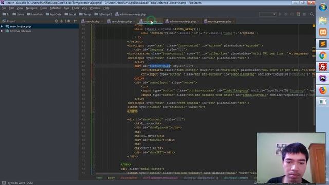This screenshot has width=329, height=185.
Task: Click the div.modal-content breadcrumb
Action: [236, 178]
